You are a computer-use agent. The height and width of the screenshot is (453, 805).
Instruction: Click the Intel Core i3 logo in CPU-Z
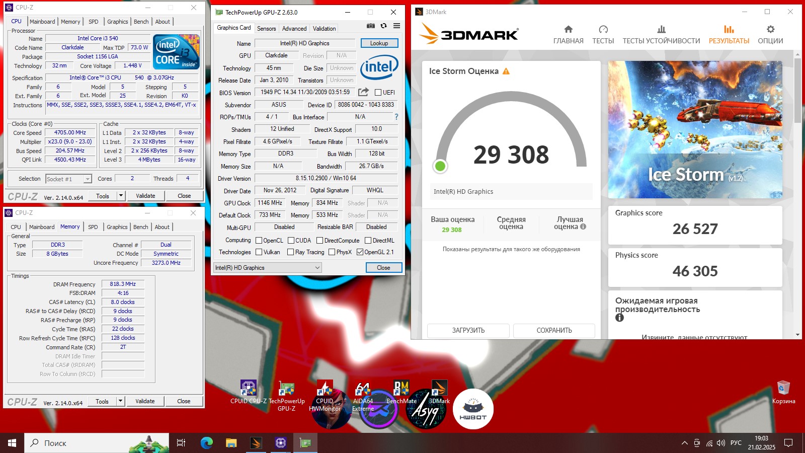176,52
